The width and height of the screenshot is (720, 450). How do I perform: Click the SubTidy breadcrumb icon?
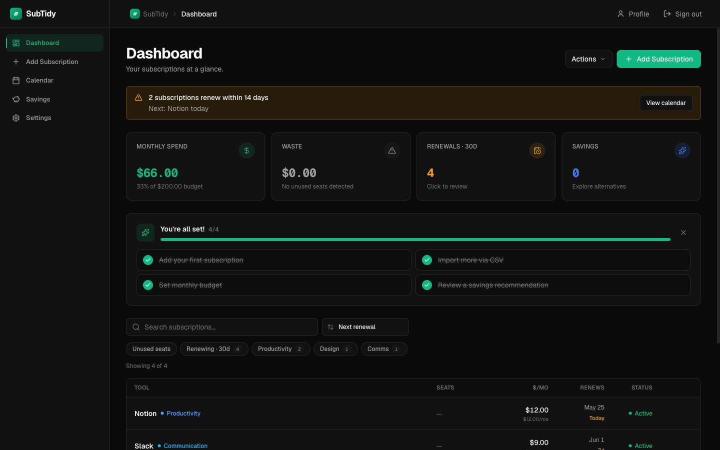pyautogui.click(x=135, y=14)
